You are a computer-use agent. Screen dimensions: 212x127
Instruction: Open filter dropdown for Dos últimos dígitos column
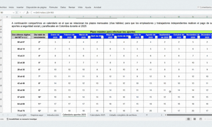click(29, 37)
